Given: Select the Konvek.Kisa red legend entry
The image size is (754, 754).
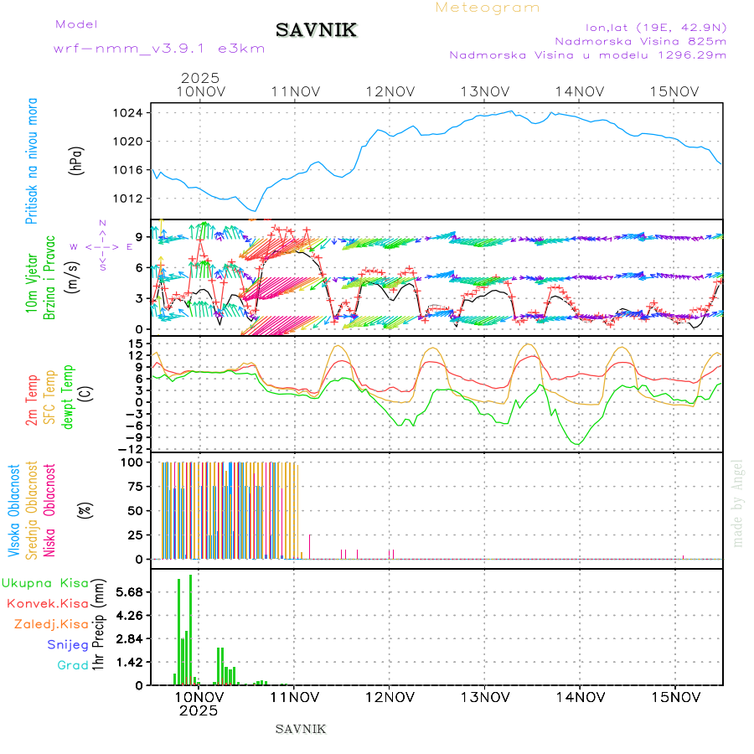Looking at the screenshot, I should pyautogui.click(x=48, y=603).
